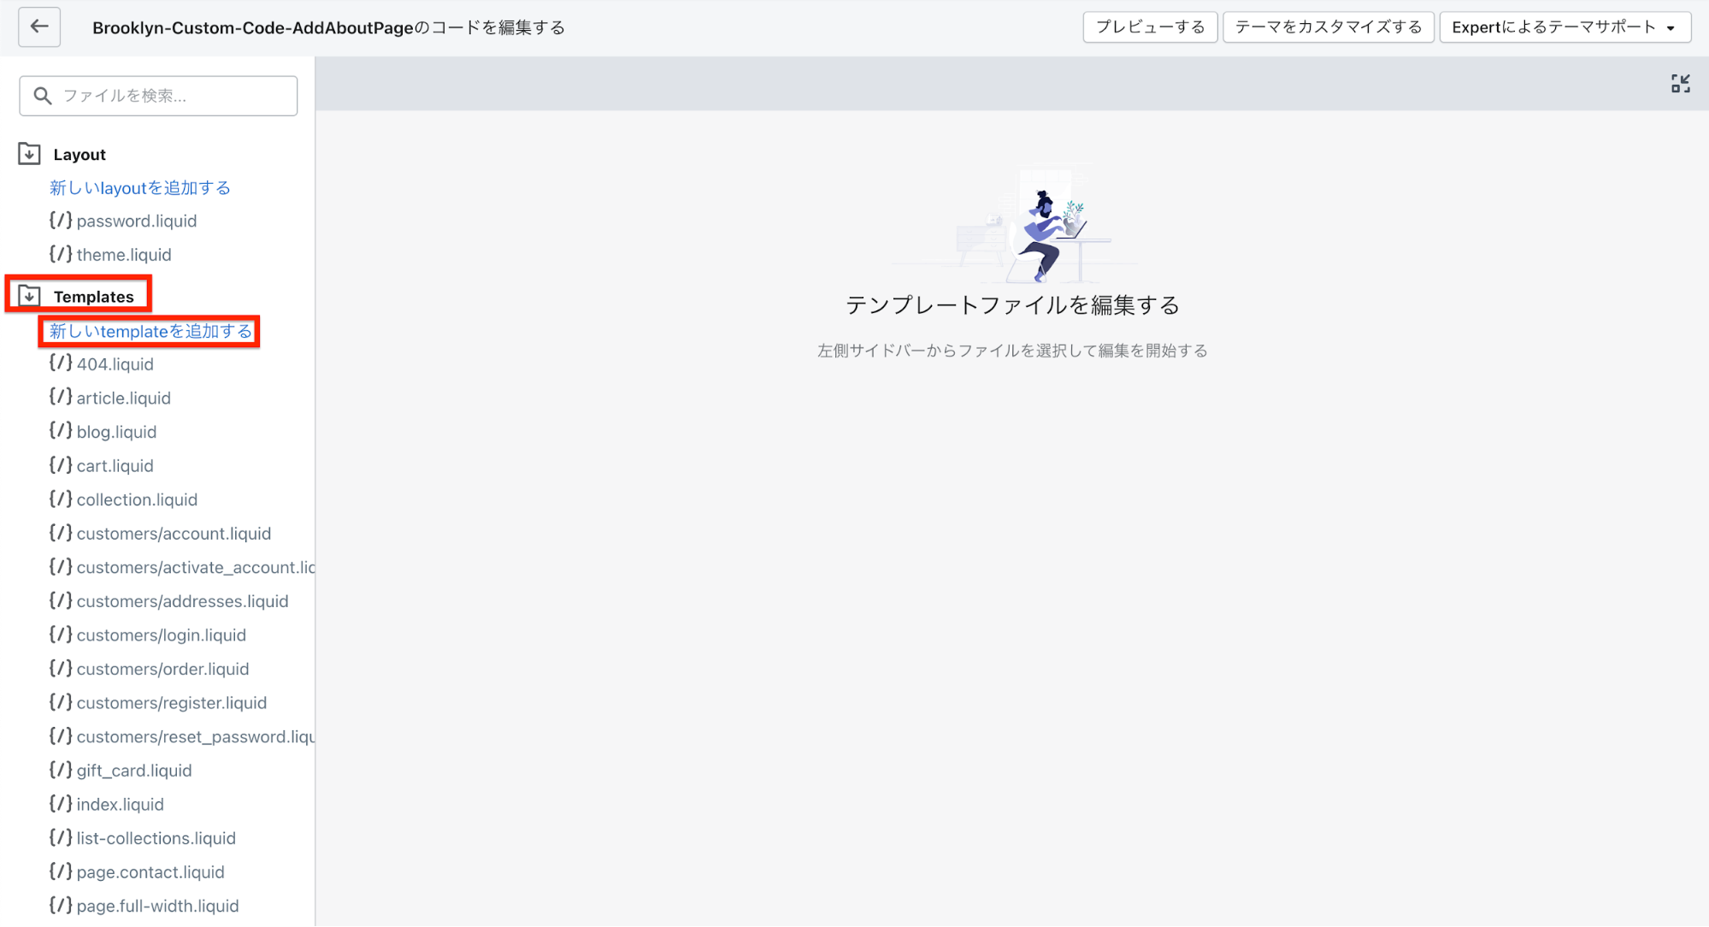Click the liquid icon beside cart.liquid
The image size is (1709, 927).
[60, 465]
